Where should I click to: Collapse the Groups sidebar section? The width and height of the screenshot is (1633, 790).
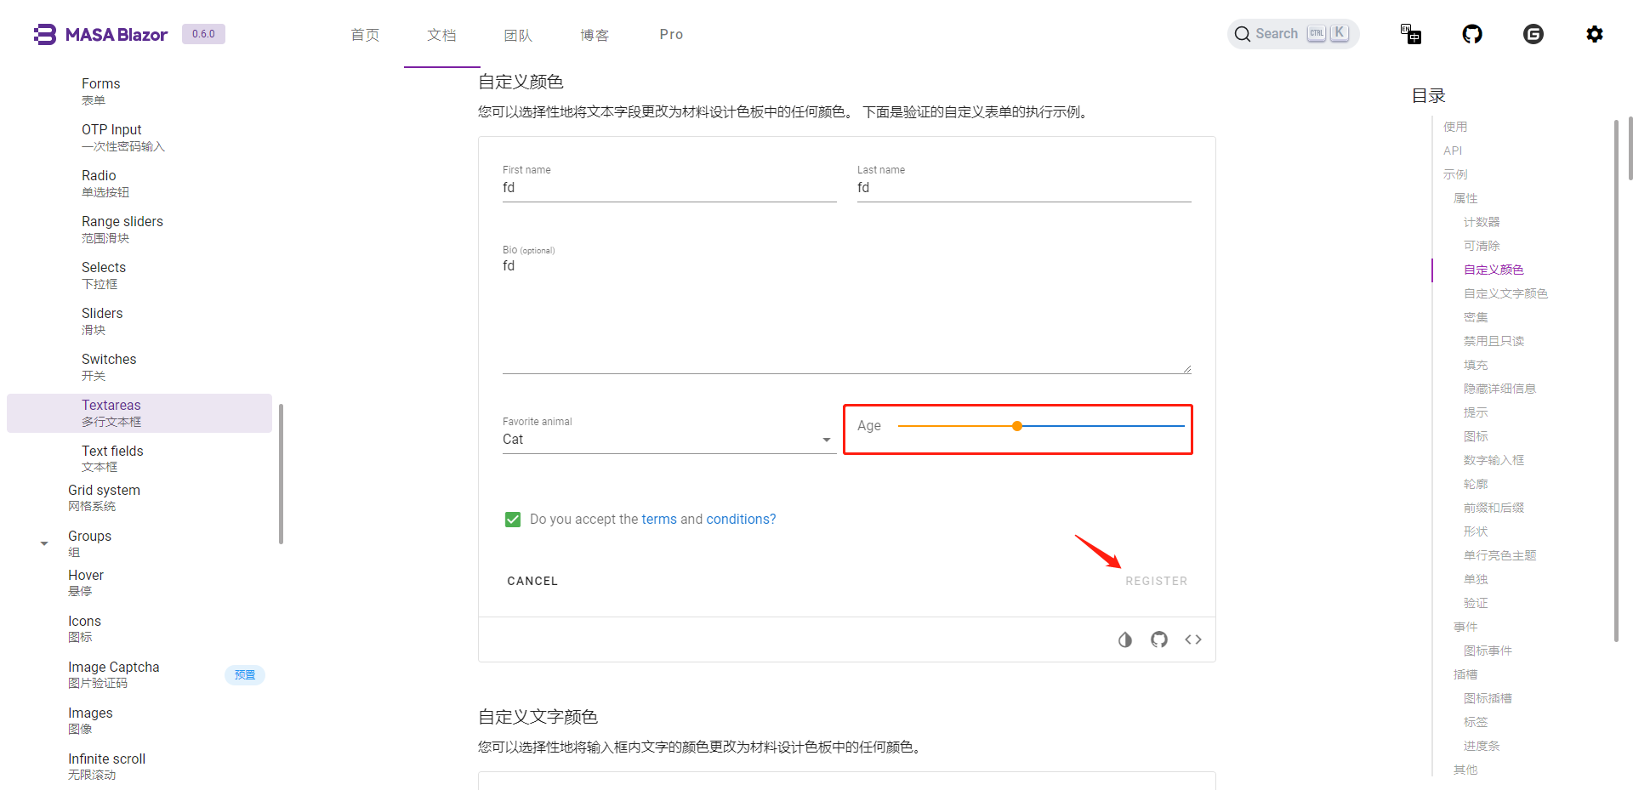click(x=44, y=543)
